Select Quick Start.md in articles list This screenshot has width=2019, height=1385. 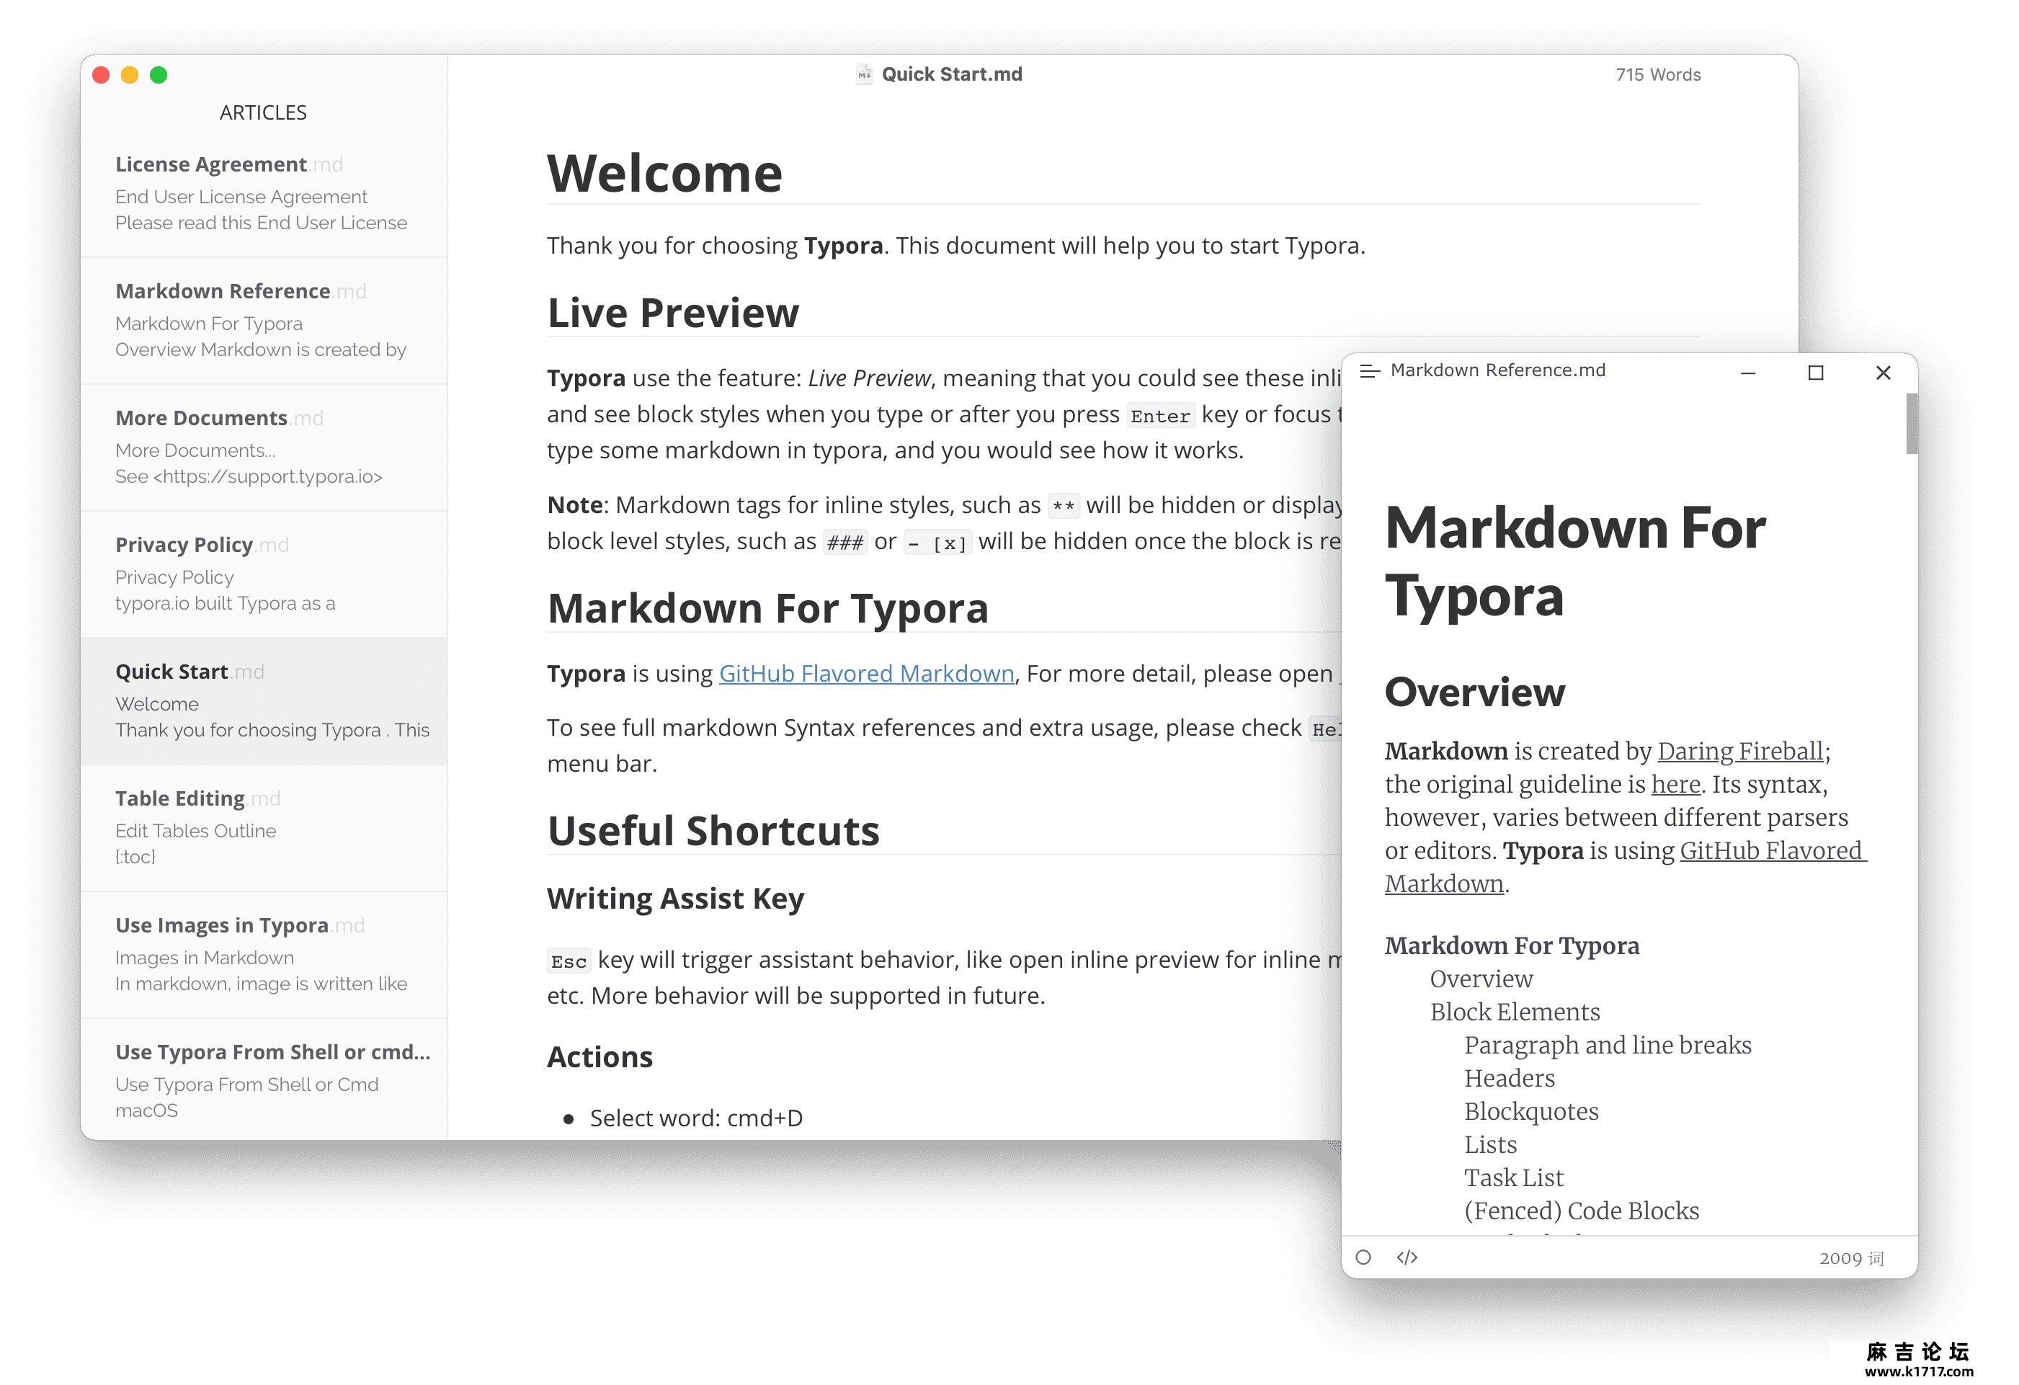(264, 701)
